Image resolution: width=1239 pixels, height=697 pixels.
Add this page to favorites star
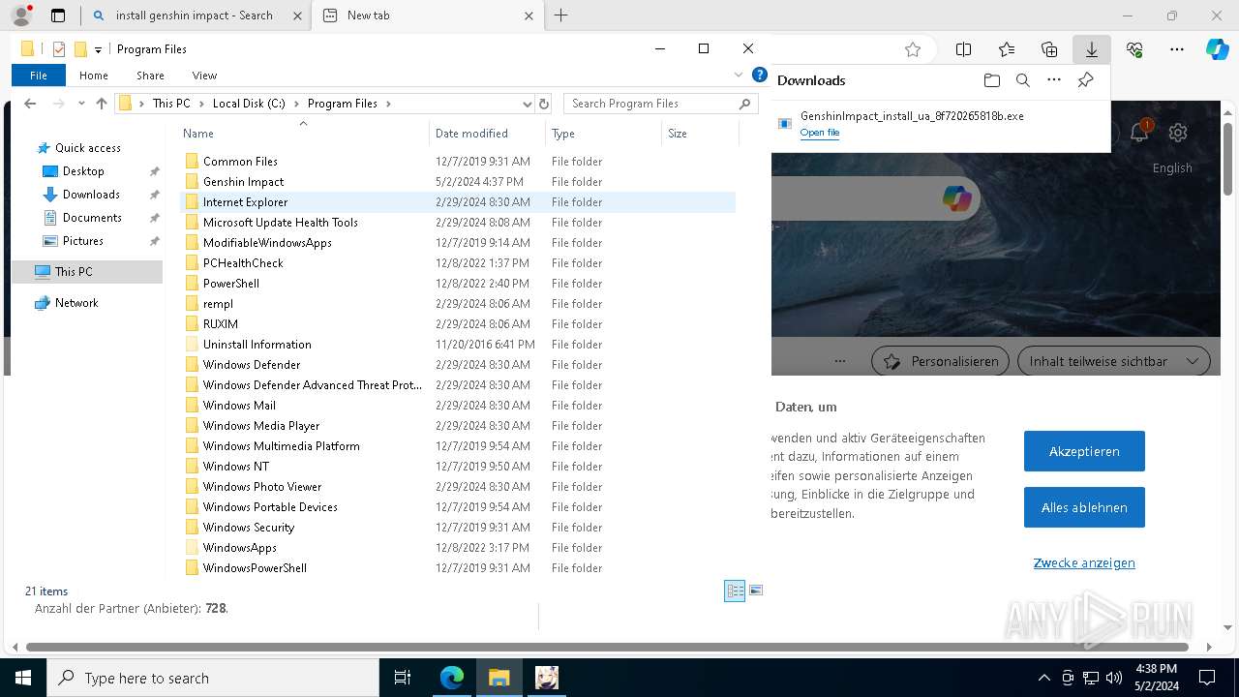coord(913,49)
